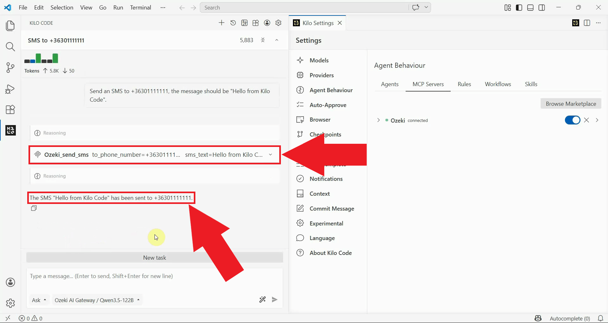Click the Browse Marketplace button
The height and width of the screenshot is (323, 608).
571,104
